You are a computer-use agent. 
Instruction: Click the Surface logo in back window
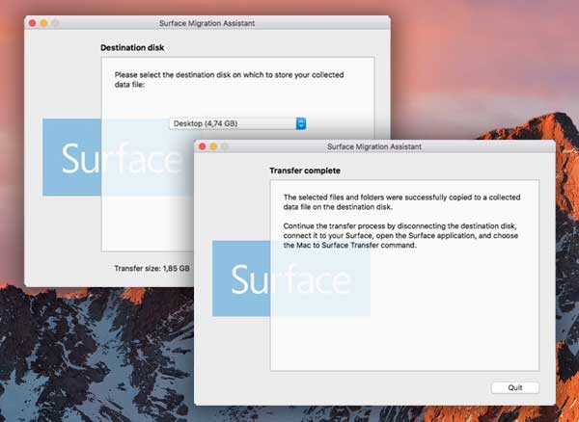click(x=118, y=157)
